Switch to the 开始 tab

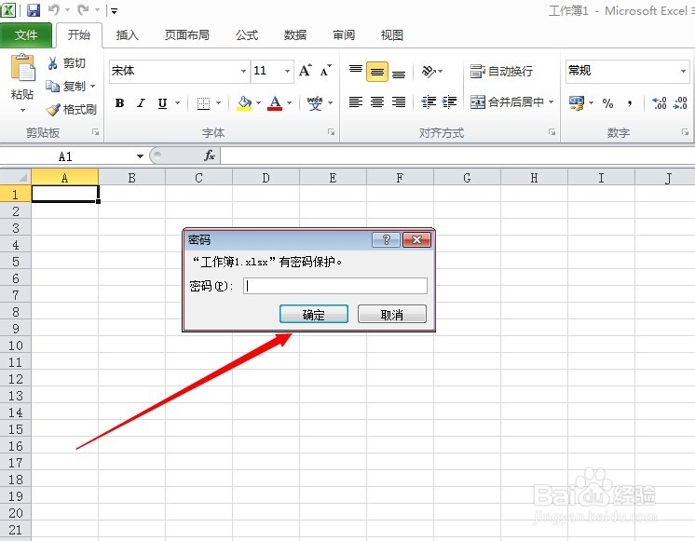[x=79, y=35]
